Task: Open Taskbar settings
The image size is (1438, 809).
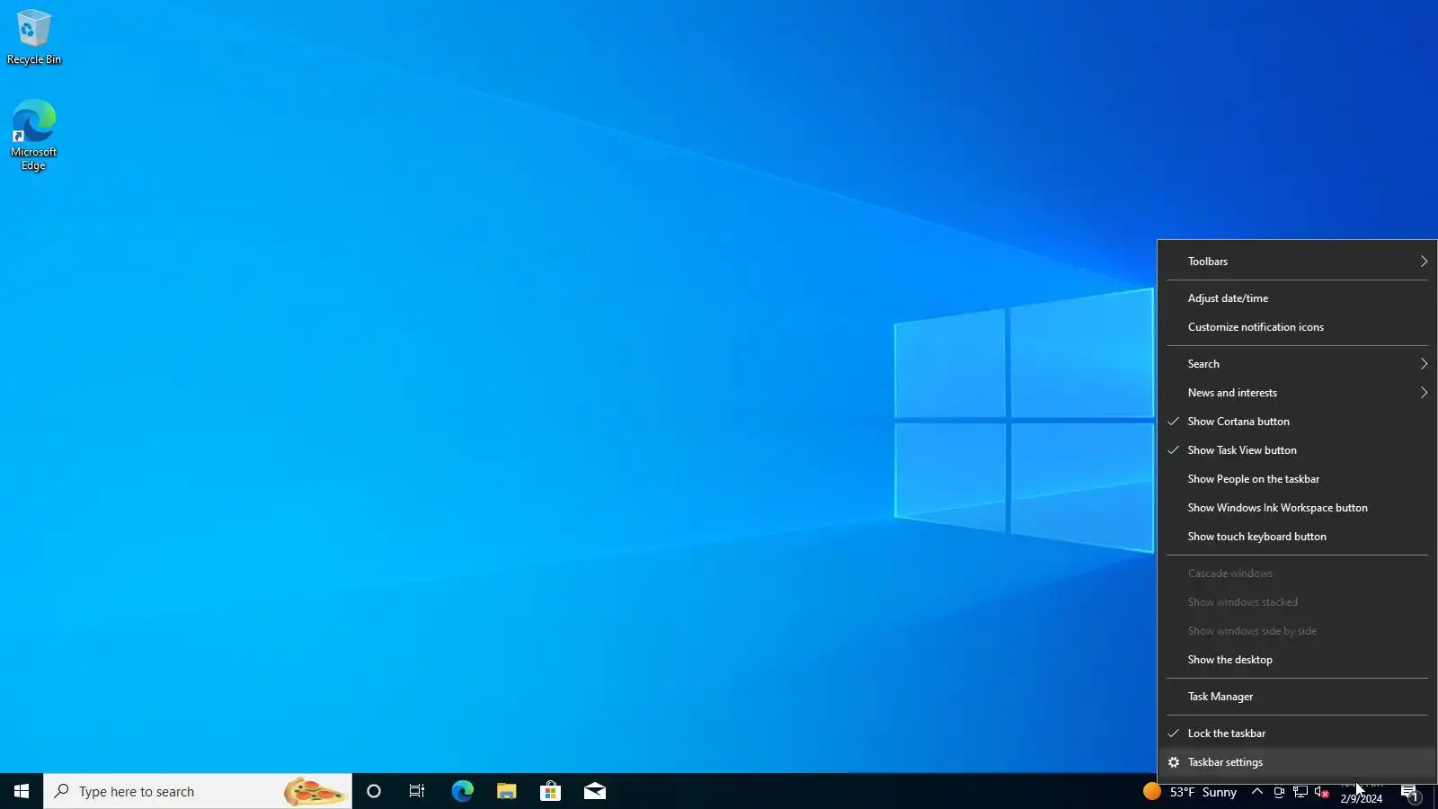Action: 1297,762
